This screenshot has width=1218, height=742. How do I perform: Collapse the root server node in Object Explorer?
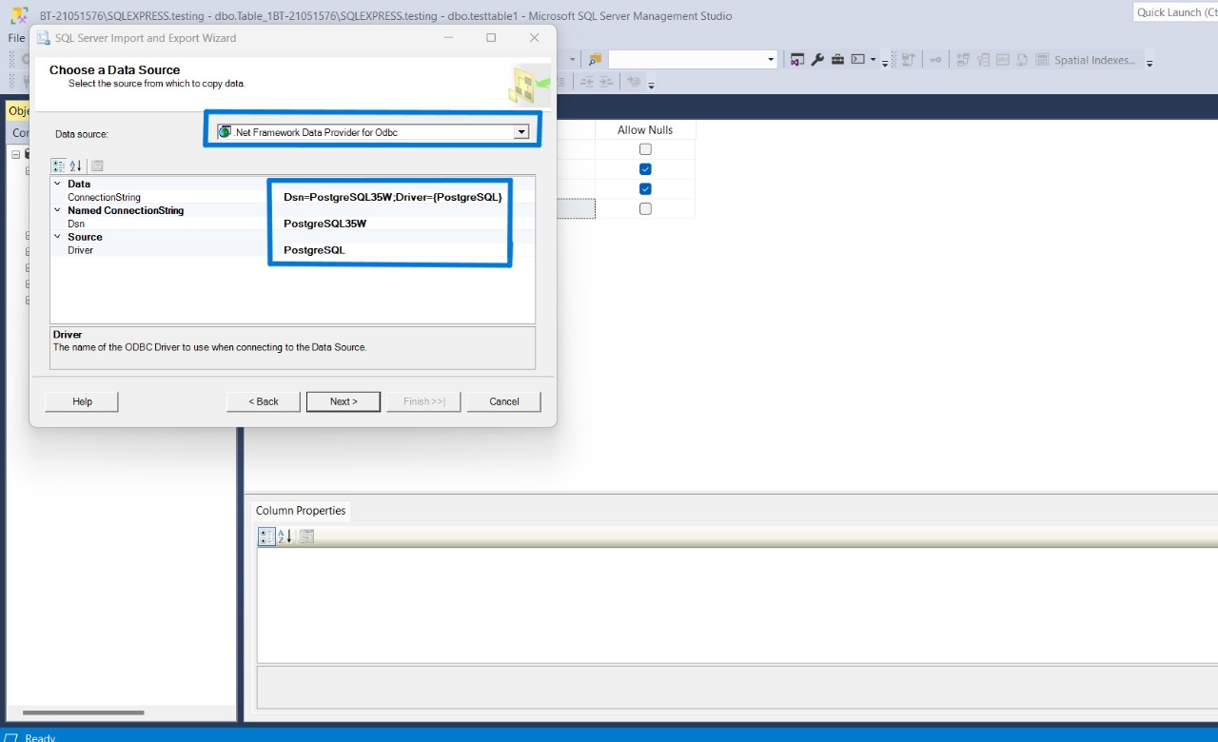[16, 154]
